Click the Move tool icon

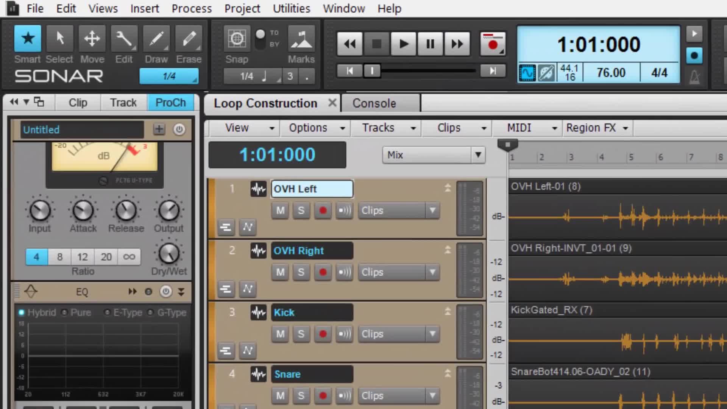pos(92,39)
